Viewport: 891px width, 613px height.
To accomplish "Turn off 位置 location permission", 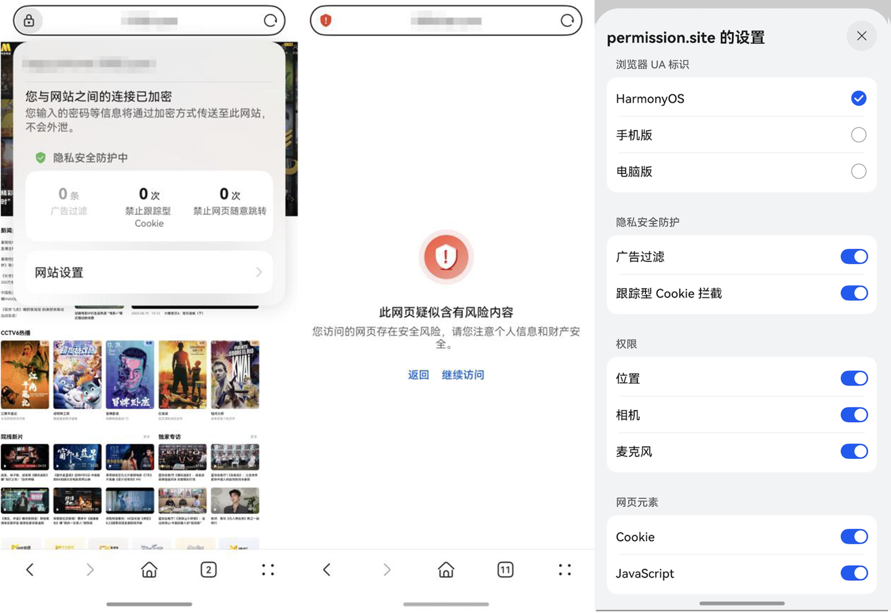I will click(x=854, y=378).
